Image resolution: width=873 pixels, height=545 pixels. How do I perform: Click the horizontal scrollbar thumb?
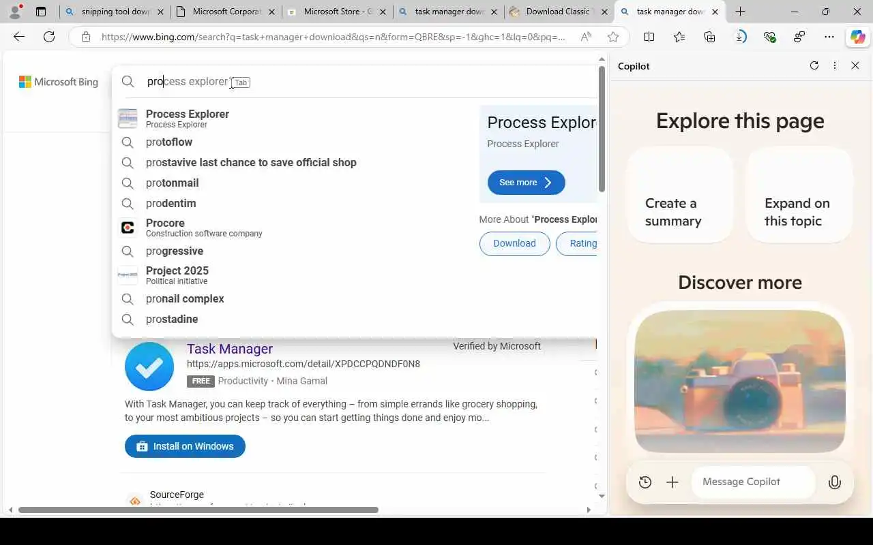click(x=198, y=510)
